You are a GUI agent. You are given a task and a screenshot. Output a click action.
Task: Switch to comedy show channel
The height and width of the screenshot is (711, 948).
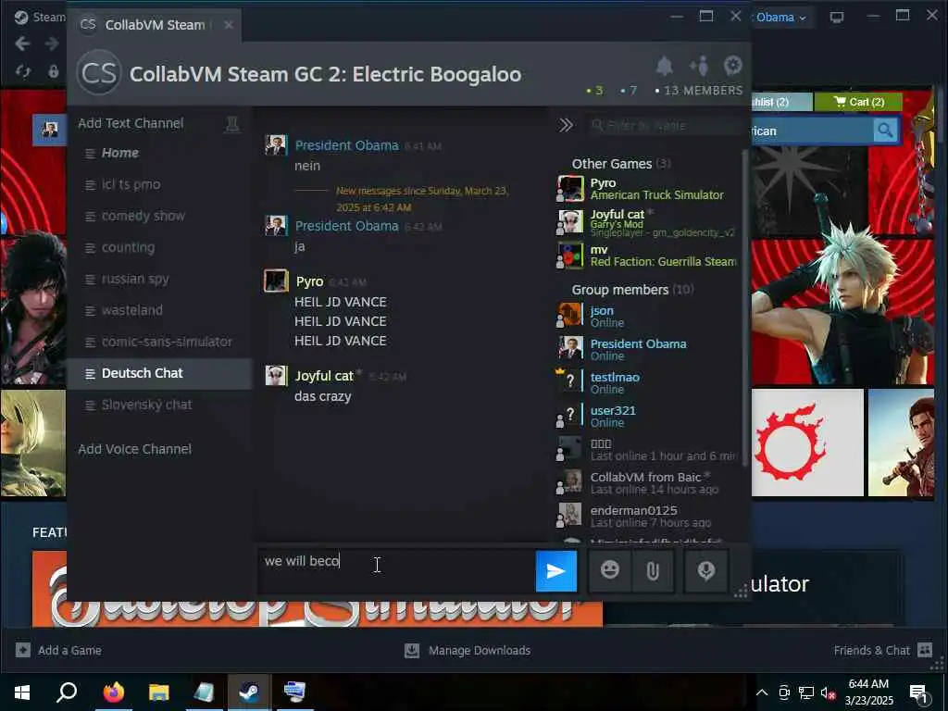[159, 216]
